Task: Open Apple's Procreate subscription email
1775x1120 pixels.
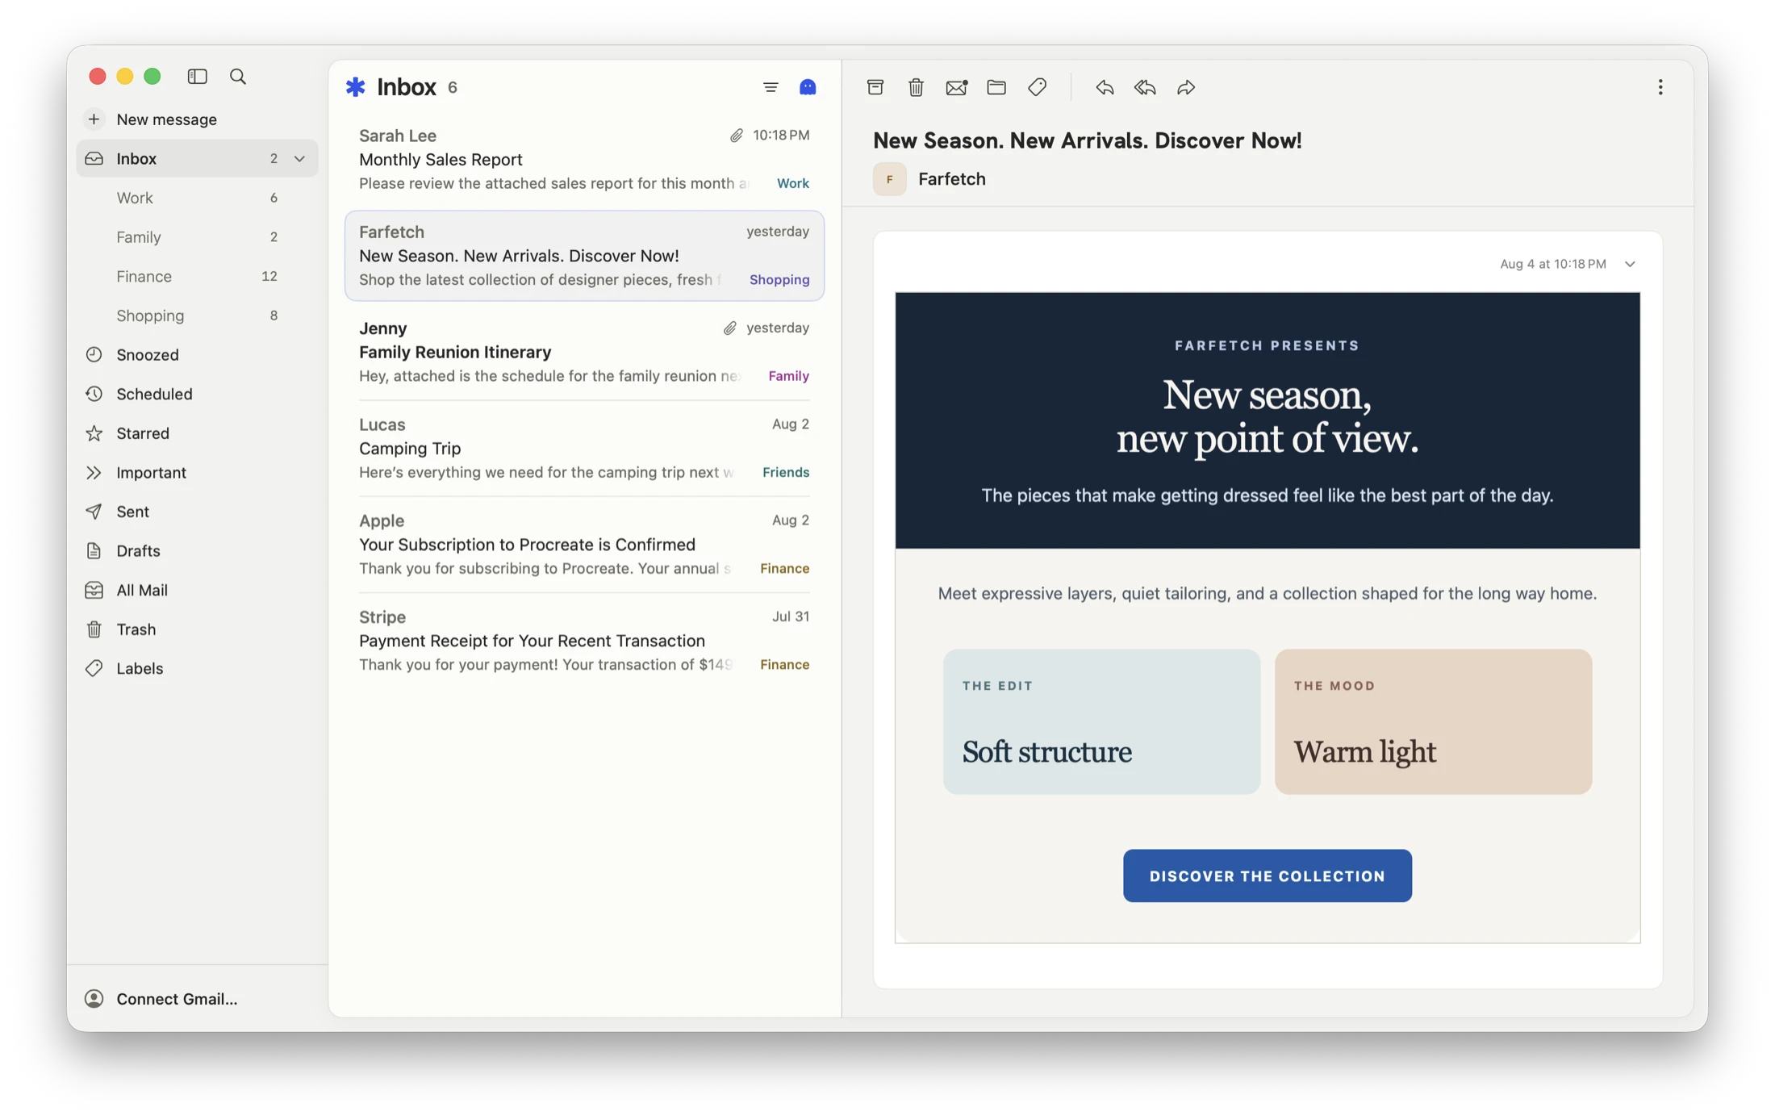Action: point(584,544)
